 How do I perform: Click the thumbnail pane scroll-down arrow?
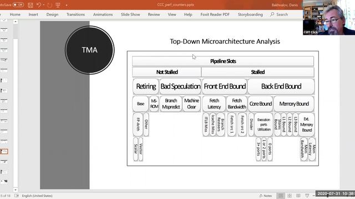click(x=16, y=190)
